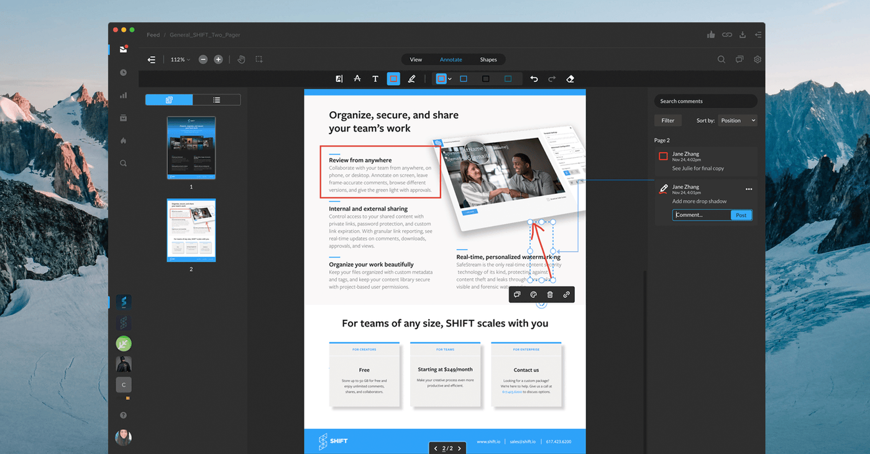The height and width of the screenshot is (454, 870).
Task: Select the blue SHIFT workspace icon
Action: pos(124,302)
